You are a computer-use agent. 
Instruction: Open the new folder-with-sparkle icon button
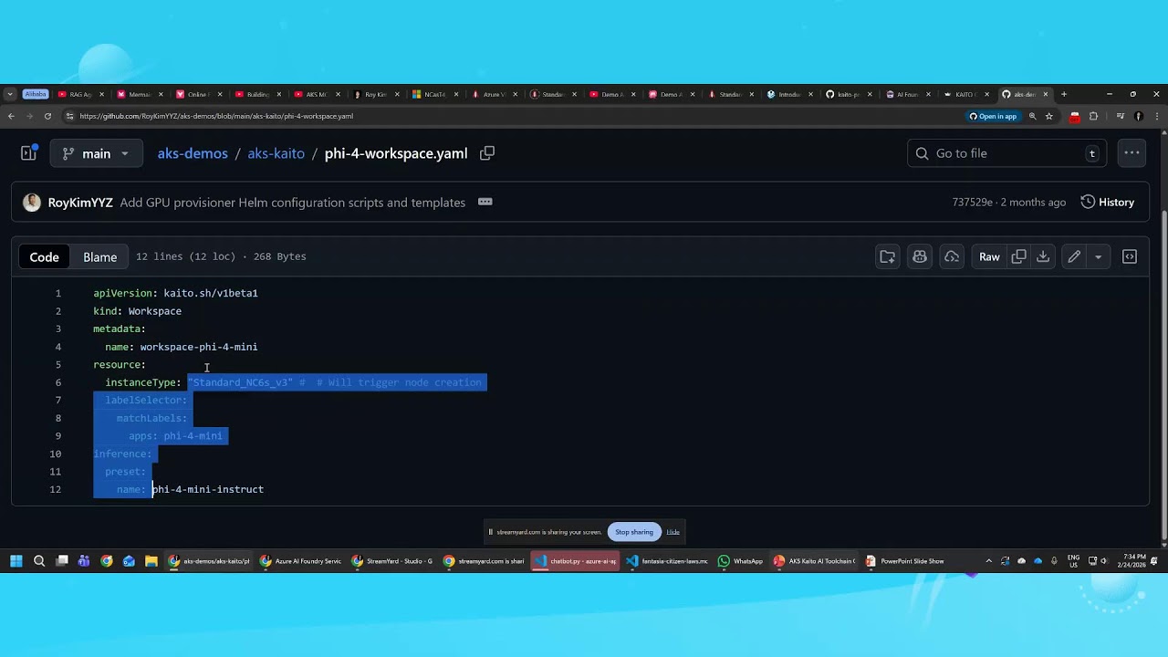click(887, 256)
